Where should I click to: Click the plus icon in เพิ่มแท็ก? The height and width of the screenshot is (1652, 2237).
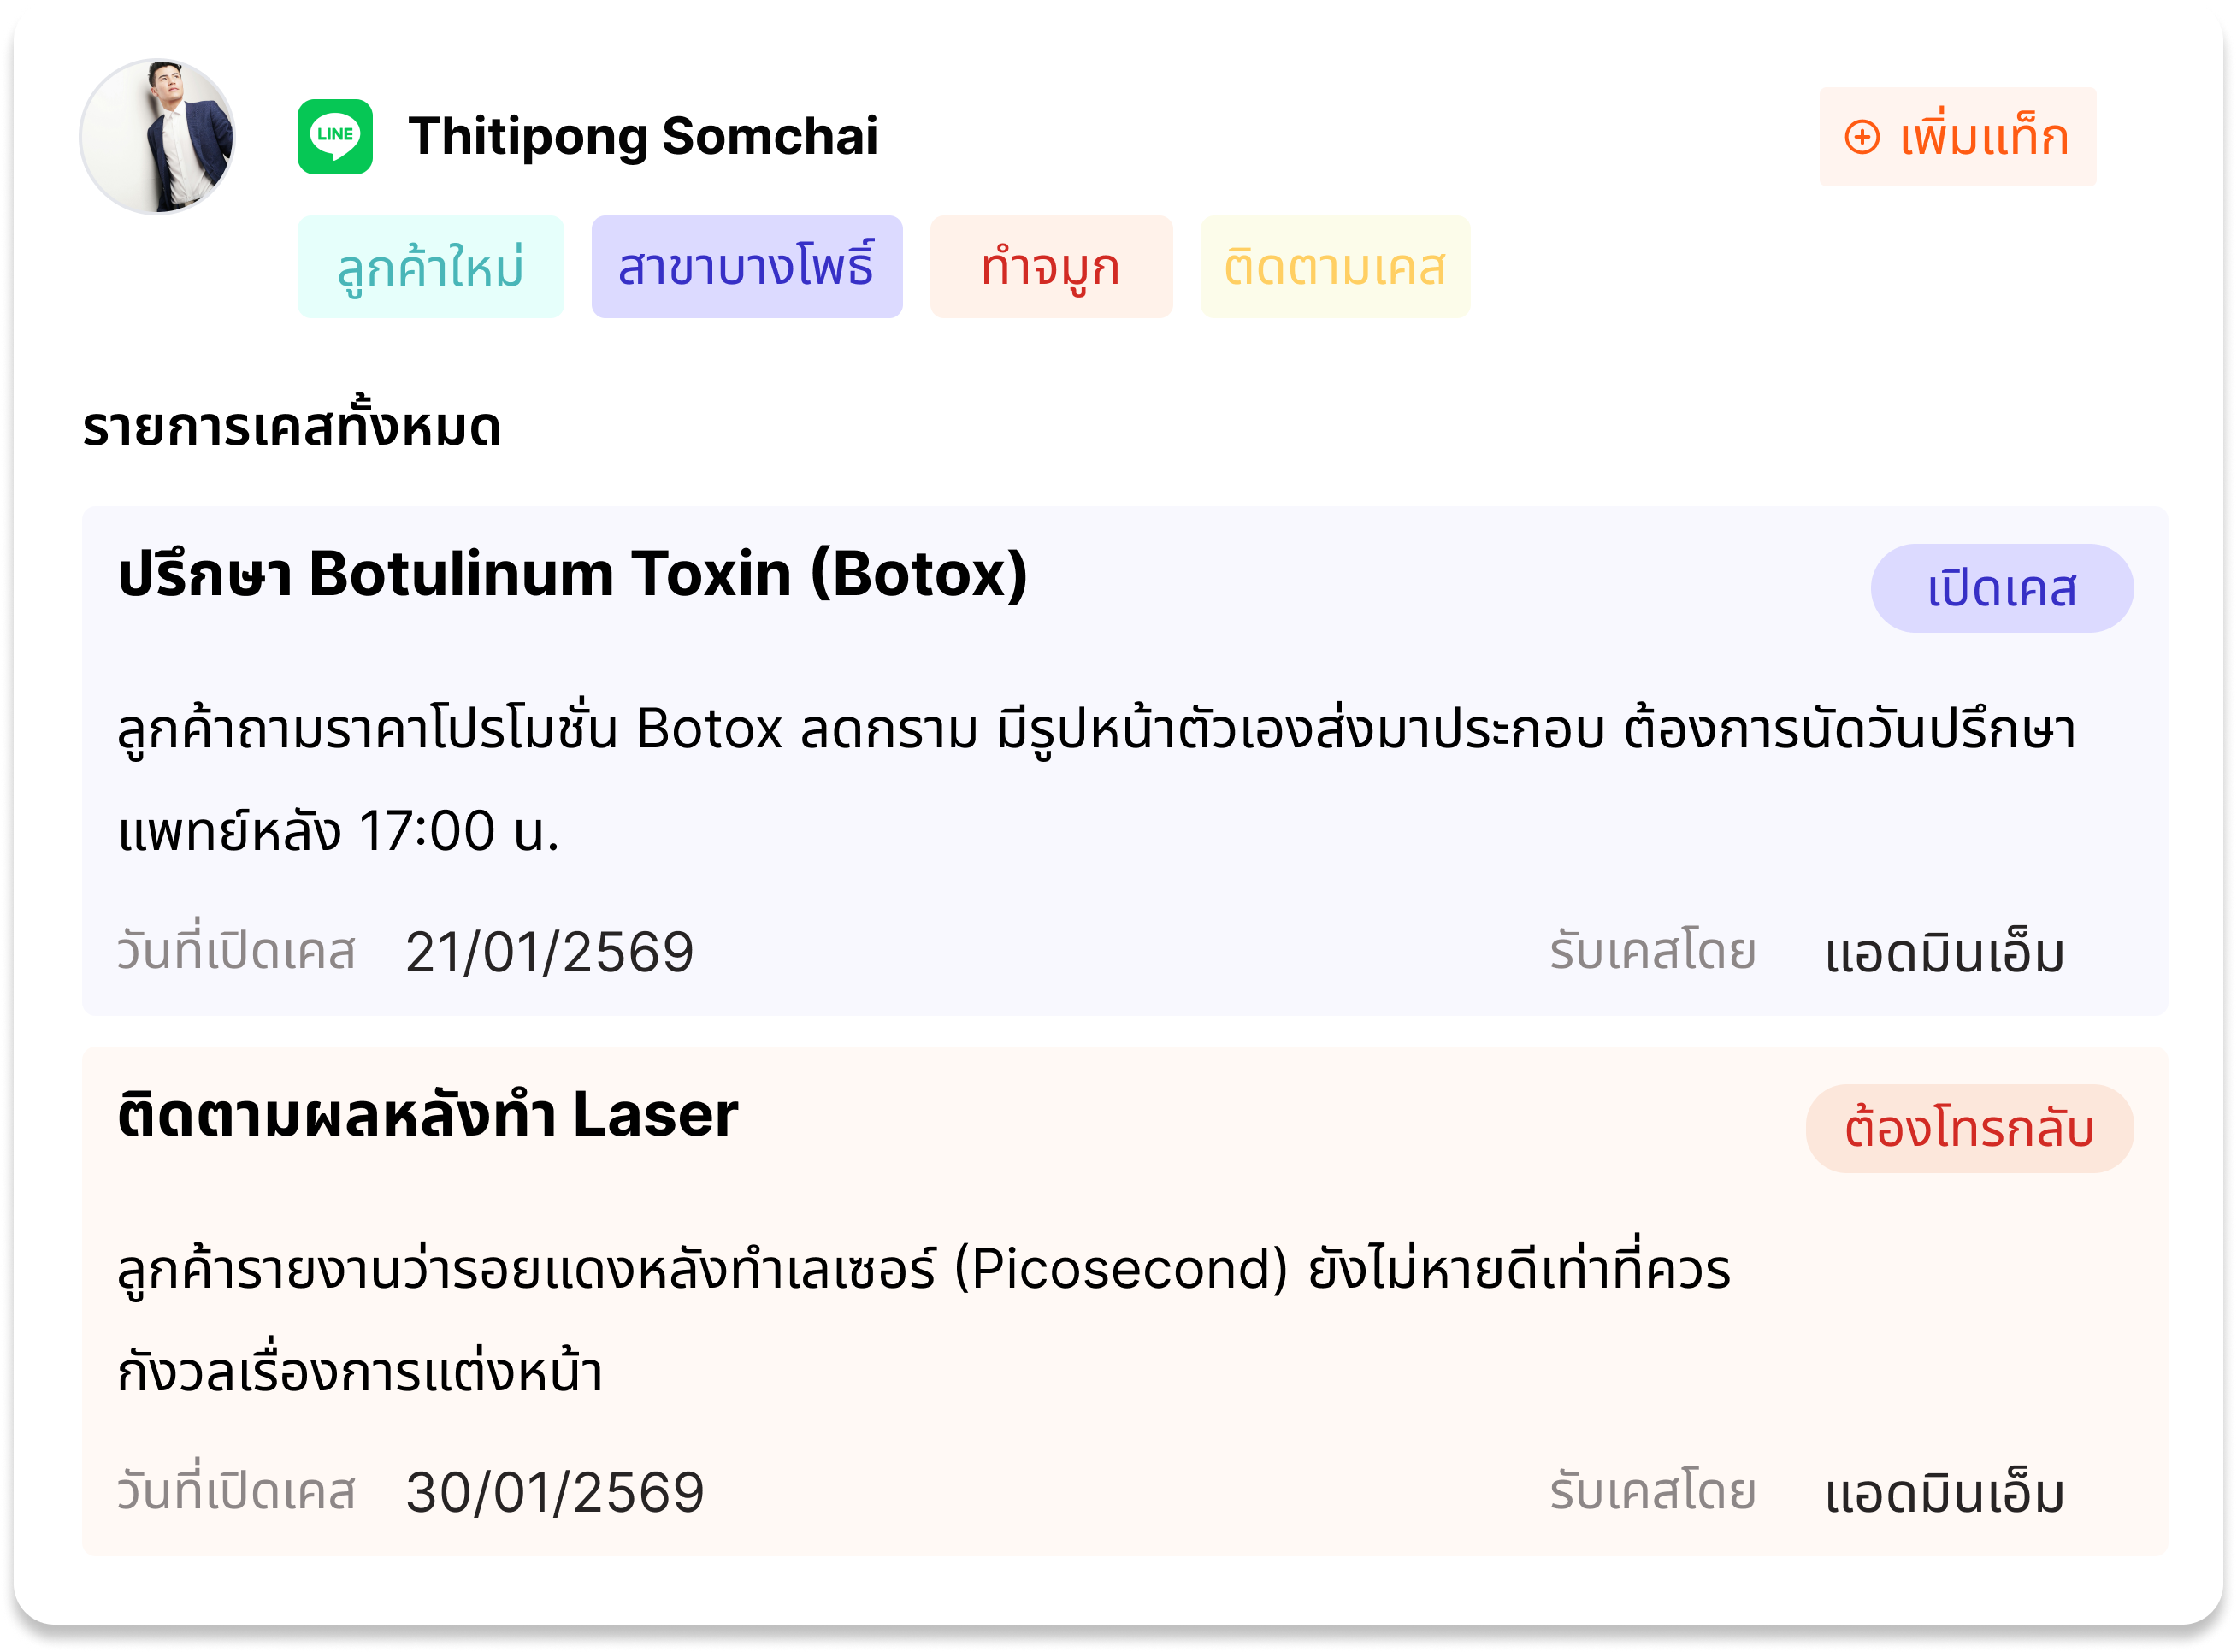[x=1861, y=137]
